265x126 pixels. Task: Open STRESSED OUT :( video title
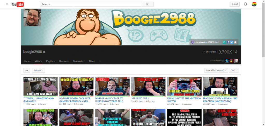click(140, 98)
